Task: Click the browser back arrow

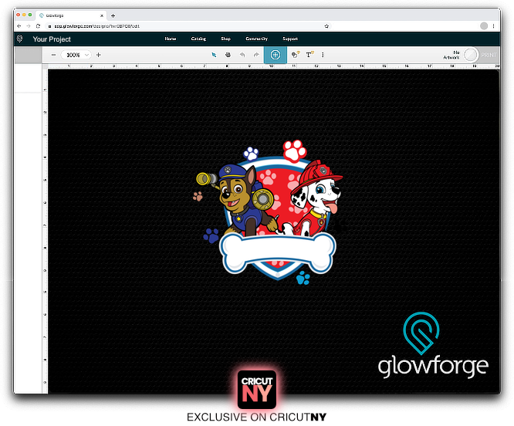Action: point(19,26)
